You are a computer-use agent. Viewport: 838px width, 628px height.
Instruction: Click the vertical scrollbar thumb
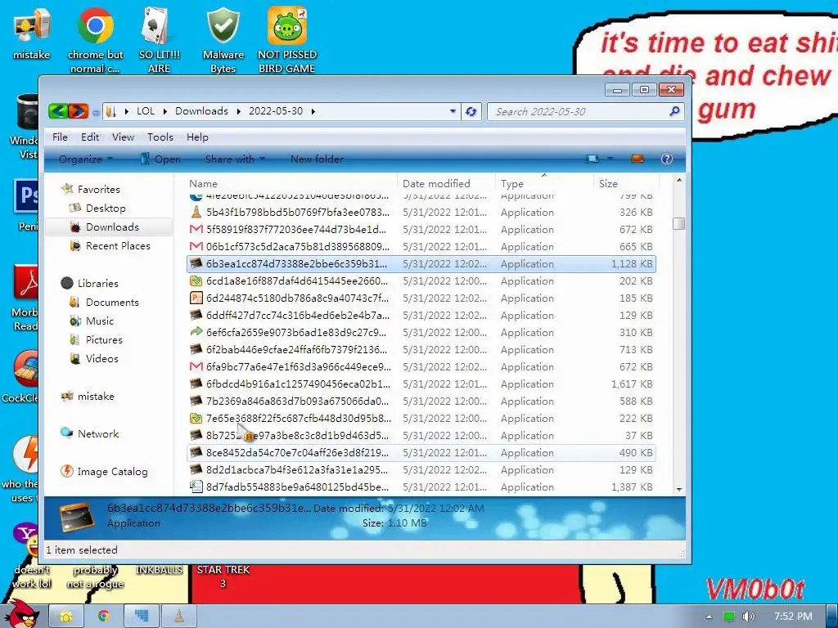678,223
